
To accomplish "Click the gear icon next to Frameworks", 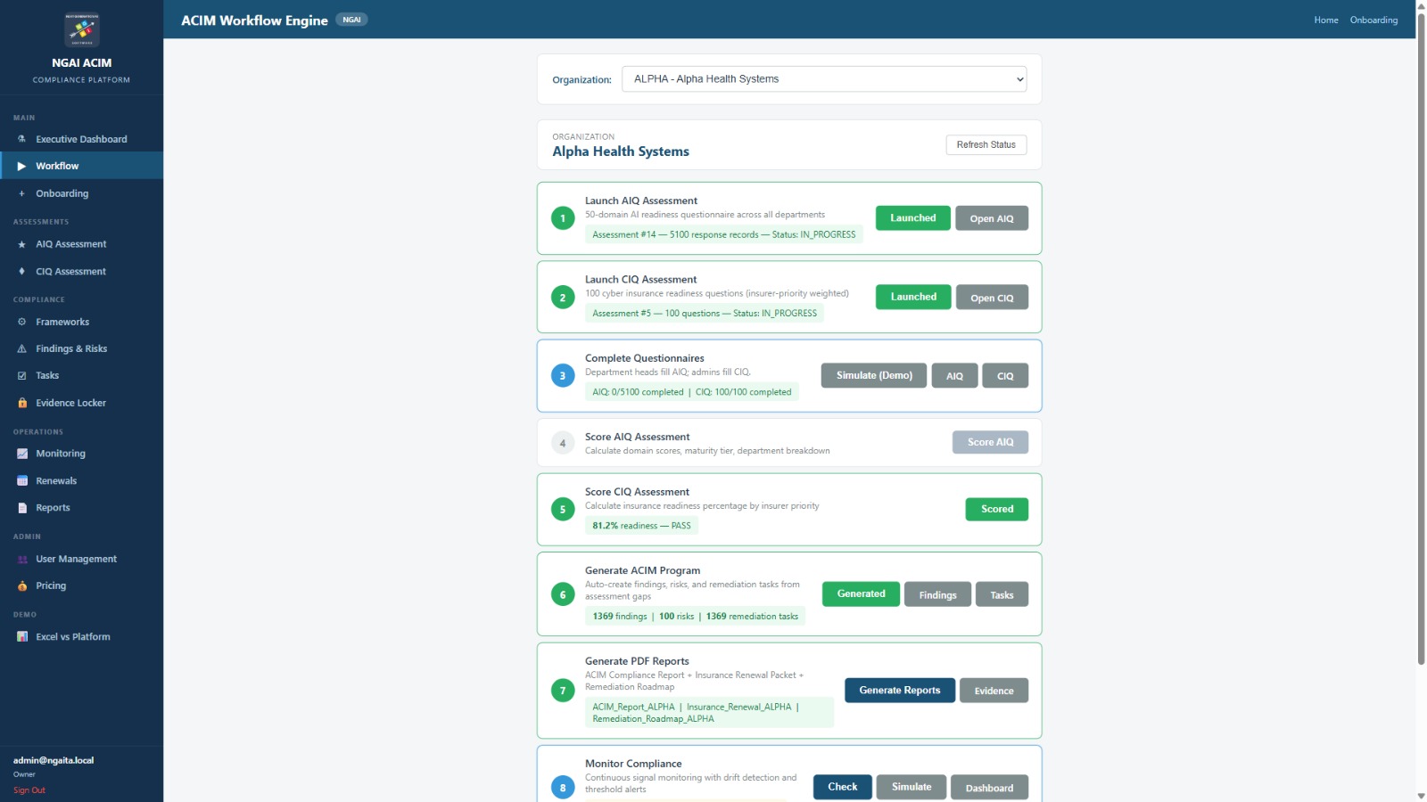I will (22, 322).
